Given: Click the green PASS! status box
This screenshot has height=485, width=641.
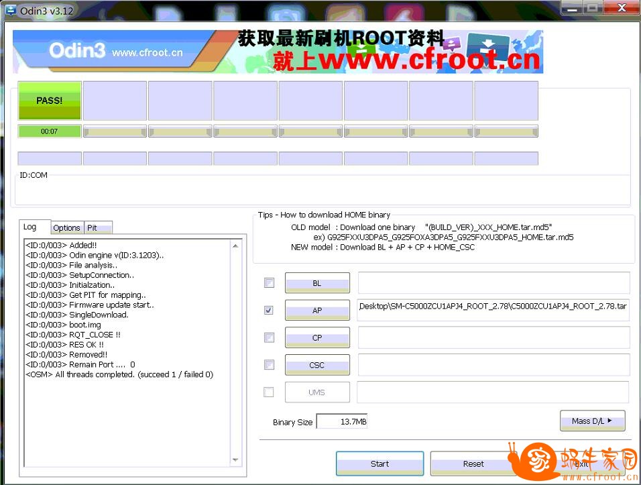Looking at the screenshot, I should pos(50,101).
